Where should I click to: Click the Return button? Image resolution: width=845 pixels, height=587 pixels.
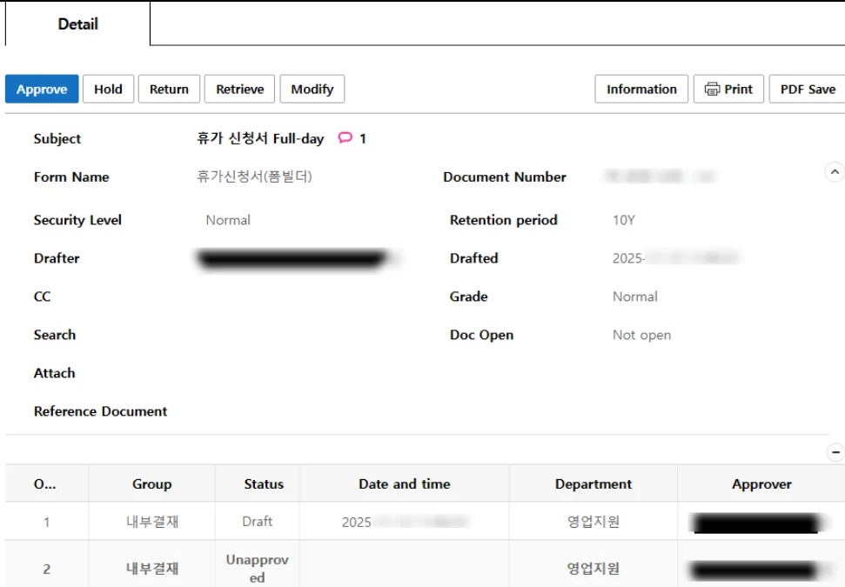click(x=169, y=90)
